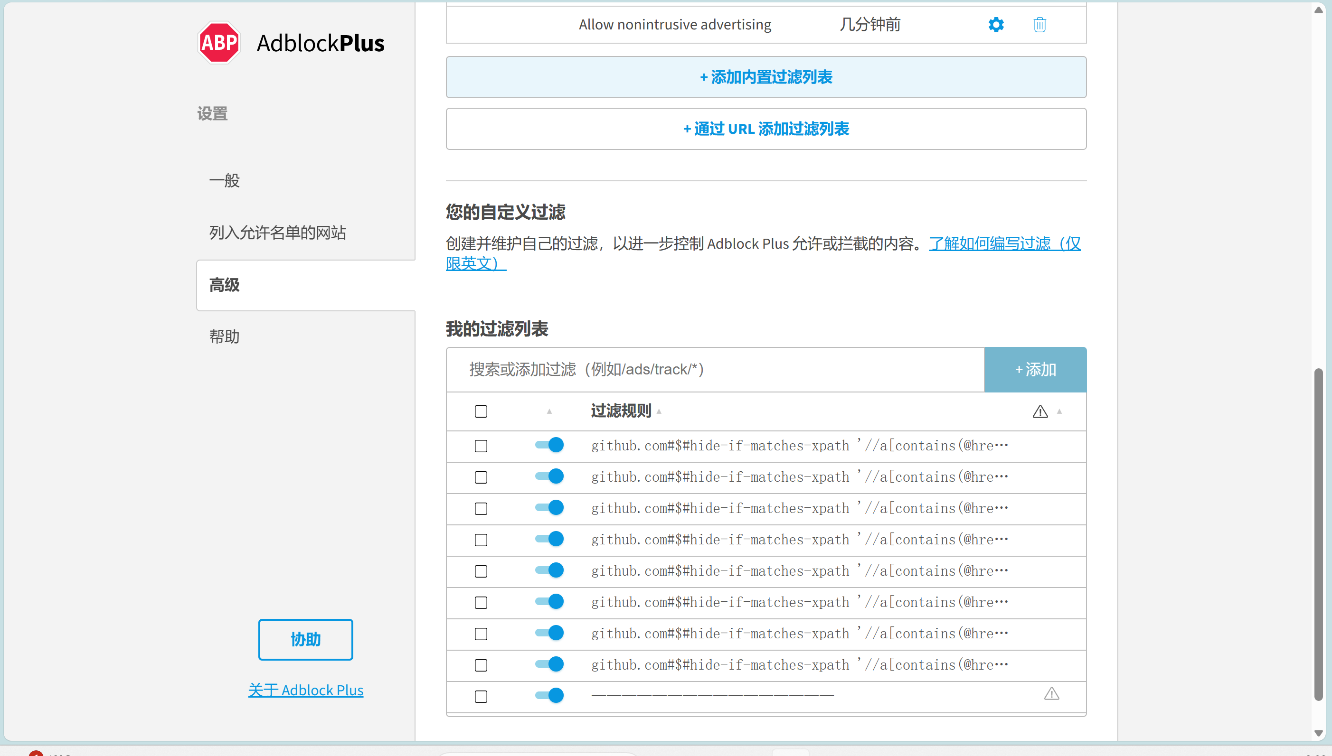
Task: Click the warning icon on the dashed filter row
Action: [1051, 694]
